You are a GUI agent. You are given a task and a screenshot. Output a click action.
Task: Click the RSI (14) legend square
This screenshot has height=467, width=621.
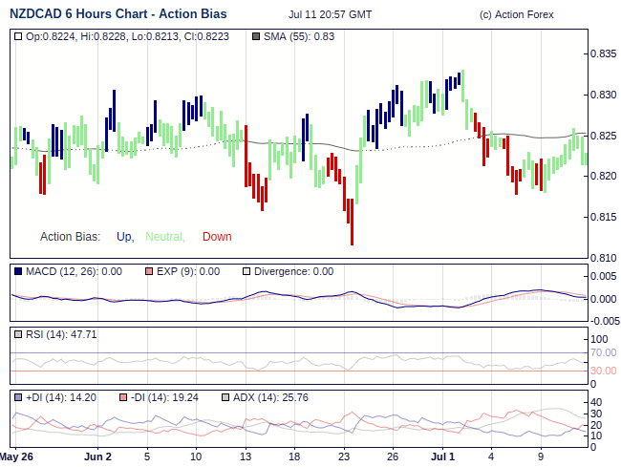19,335
